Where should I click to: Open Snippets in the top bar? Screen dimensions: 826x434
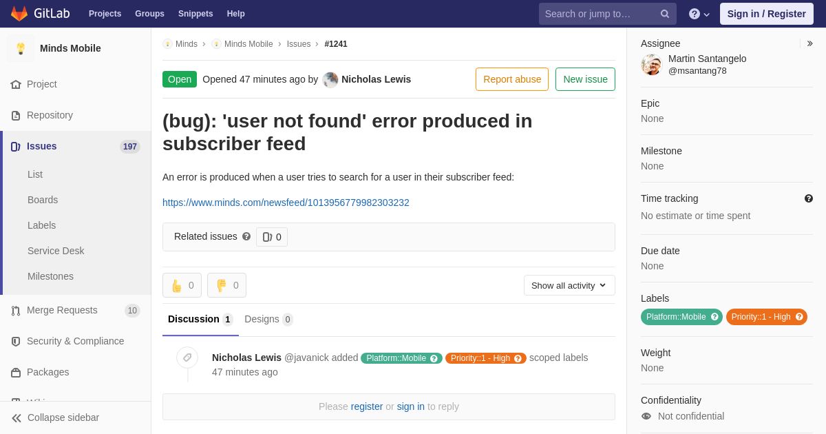[x=195, y=14]
